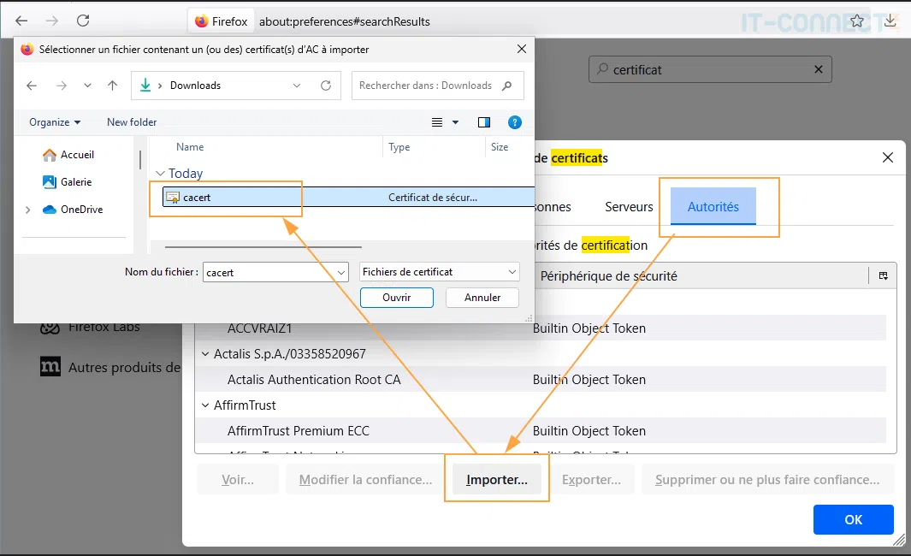911x556 pixels.
Task: Open the Organize menu
Action: pos(55,122)
